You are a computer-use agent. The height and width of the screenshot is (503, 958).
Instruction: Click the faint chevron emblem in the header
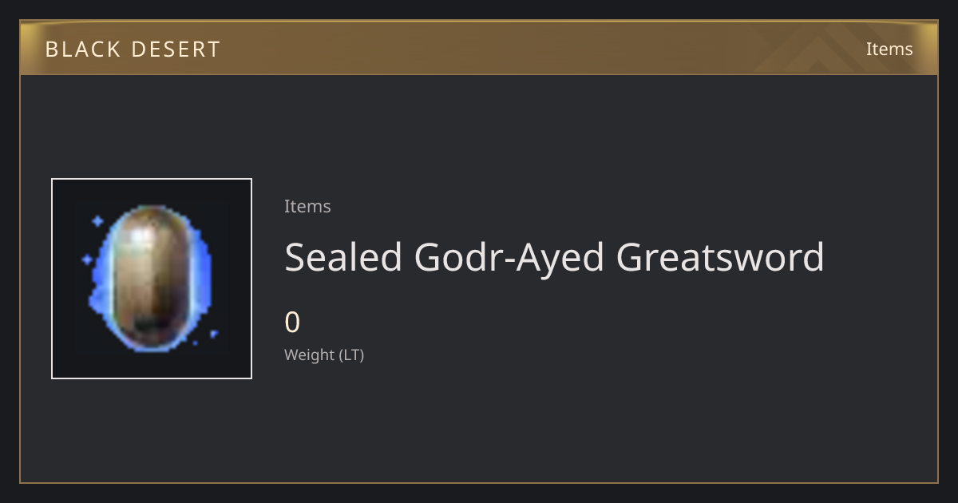pos(830,48)
